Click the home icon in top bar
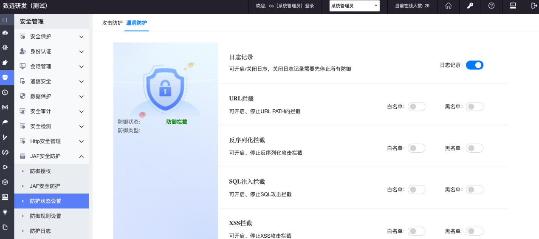This screenshot has width=539, height=239. (449, 6)
